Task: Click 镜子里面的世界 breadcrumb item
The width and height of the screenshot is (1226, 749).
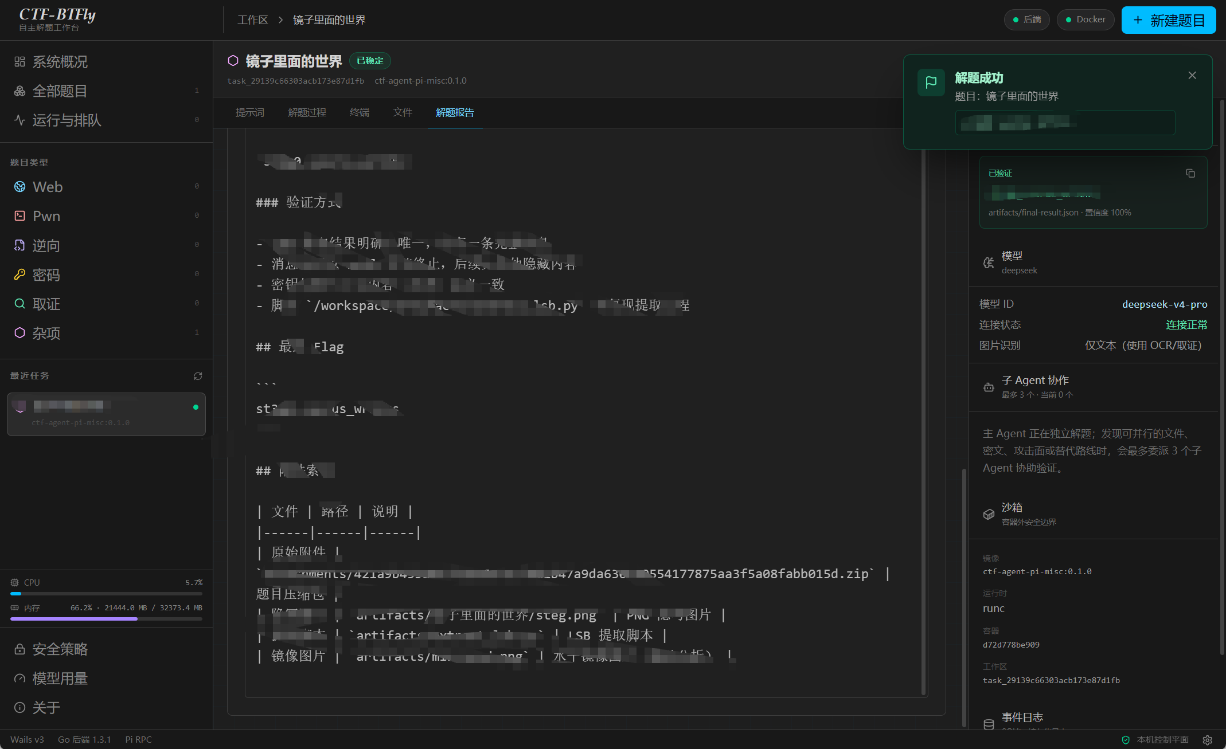Action: (x=329, y=20)
